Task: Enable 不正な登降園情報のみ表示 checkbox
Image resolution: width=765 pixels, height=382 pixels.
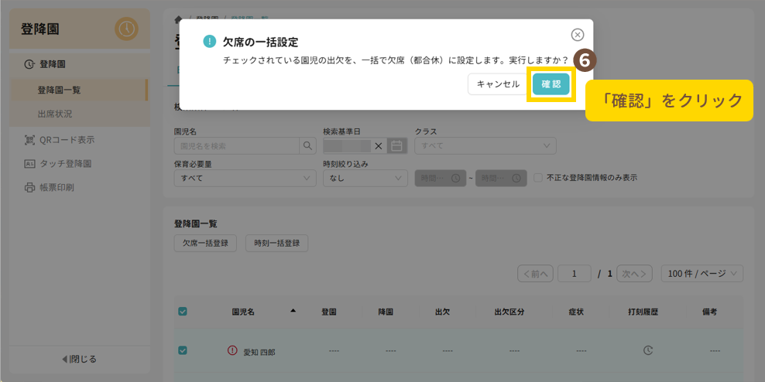Action: click(538, 178)
